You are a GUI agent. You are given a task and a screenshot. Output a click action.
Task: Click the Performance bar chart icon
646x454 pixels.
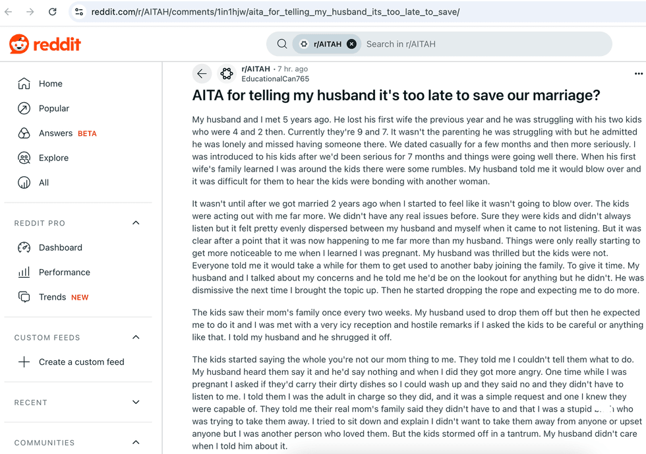click(x=24, y=272)
